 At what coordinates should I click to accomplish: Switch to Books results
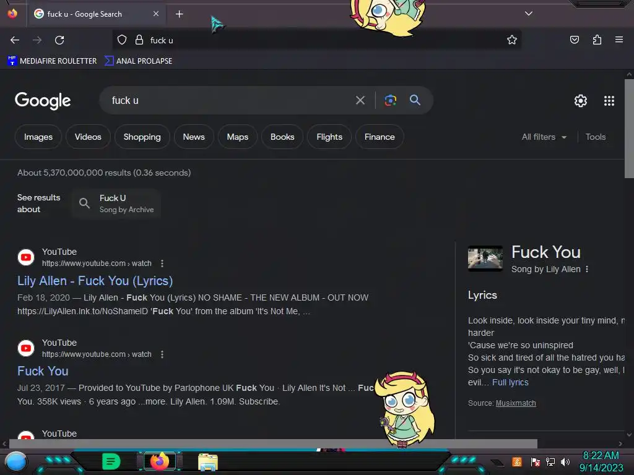pos(282,137)
